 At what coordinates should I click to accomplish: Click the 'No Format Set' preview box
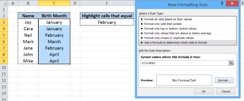(184, 80)
